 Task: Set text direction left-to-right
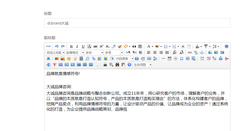128,53
